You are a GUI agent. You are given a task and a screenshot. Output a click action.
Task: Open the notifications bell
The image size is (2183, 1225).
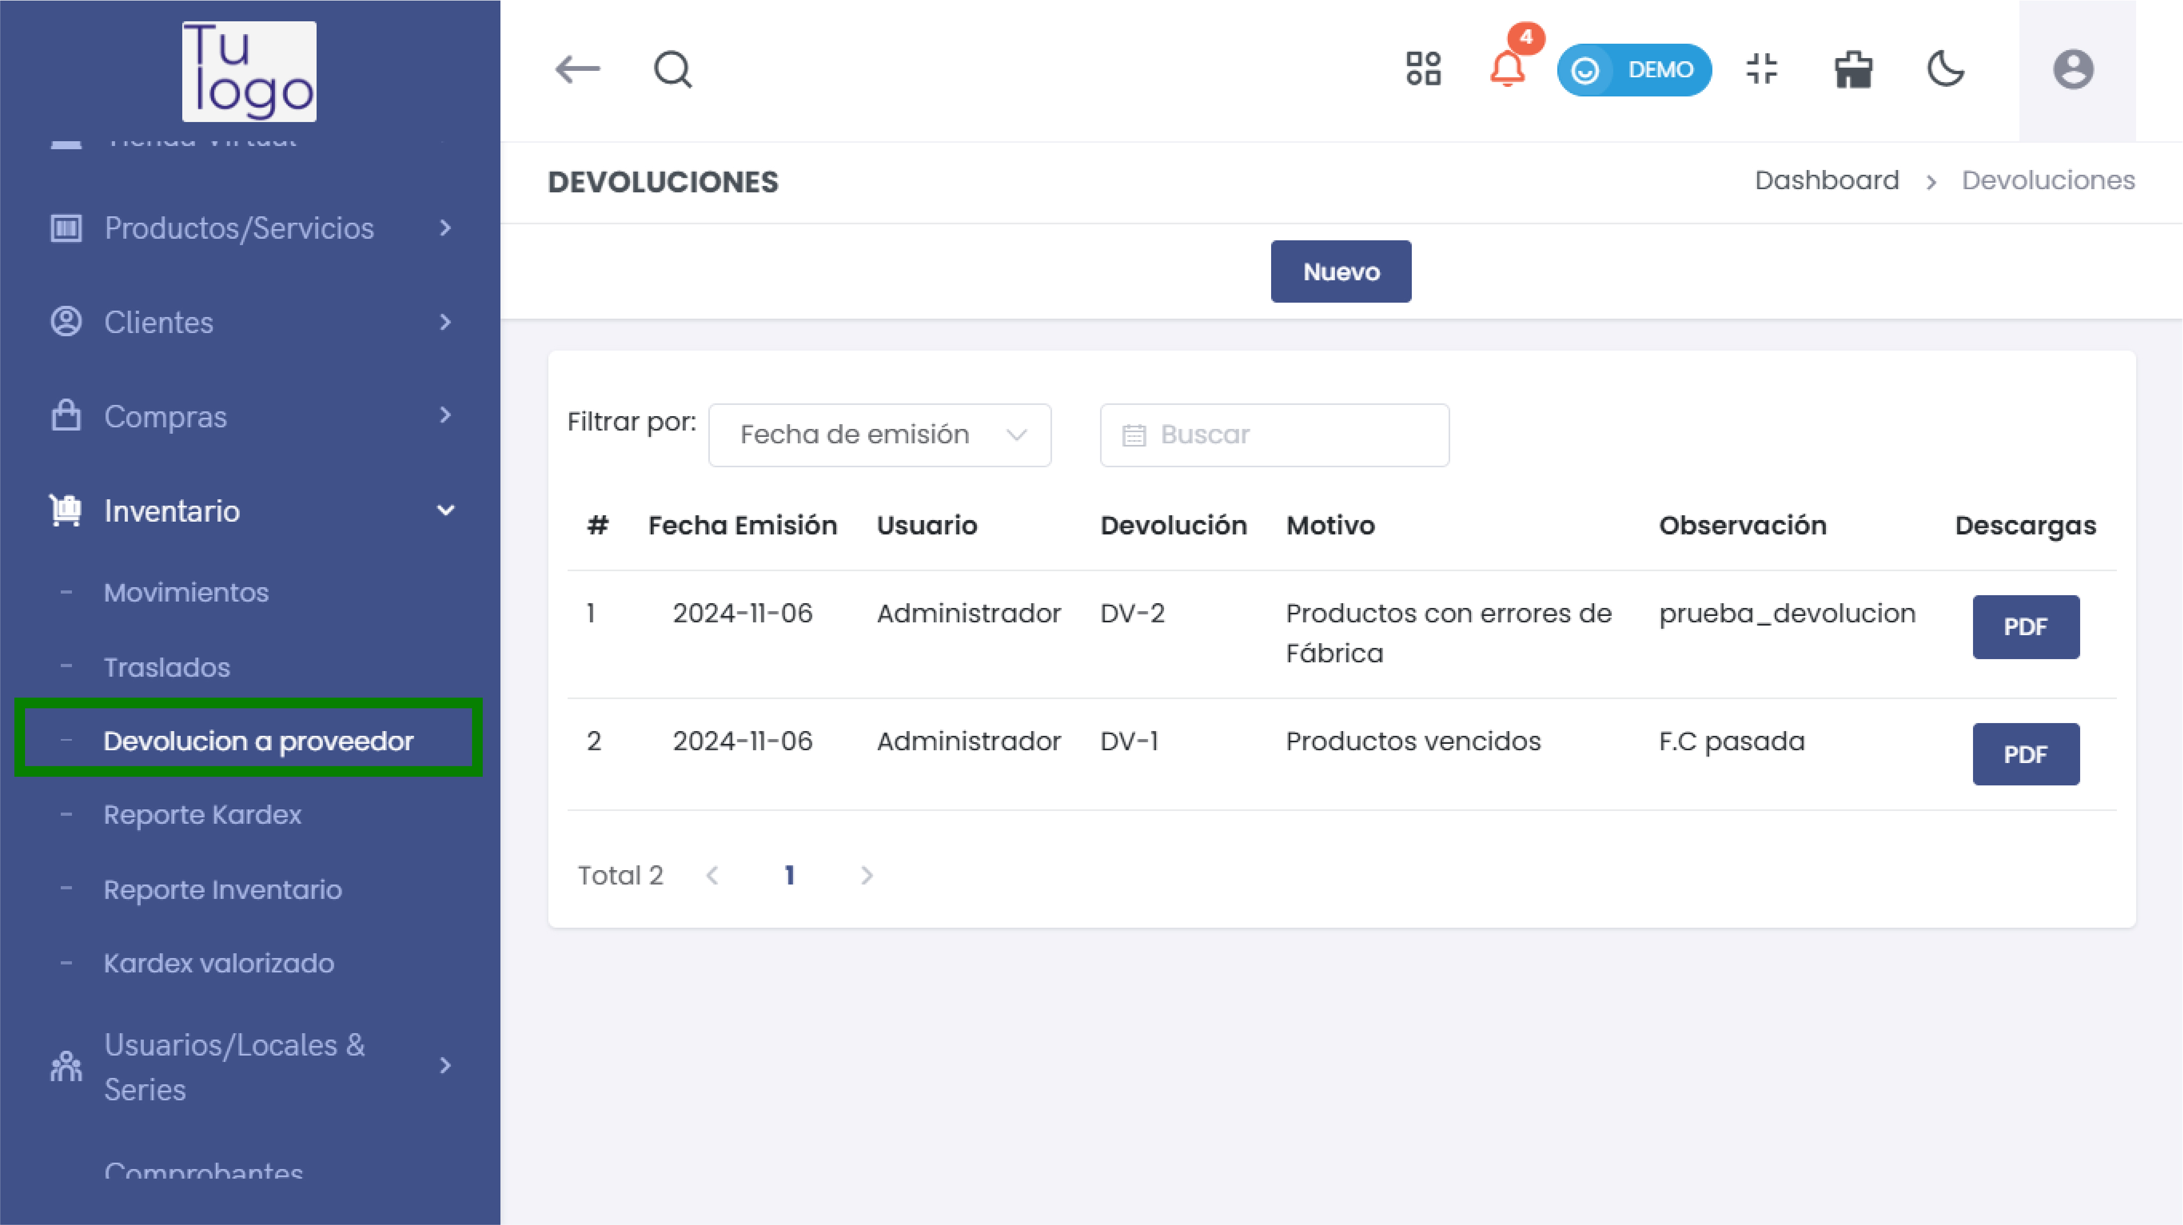tap(1507, 69)
